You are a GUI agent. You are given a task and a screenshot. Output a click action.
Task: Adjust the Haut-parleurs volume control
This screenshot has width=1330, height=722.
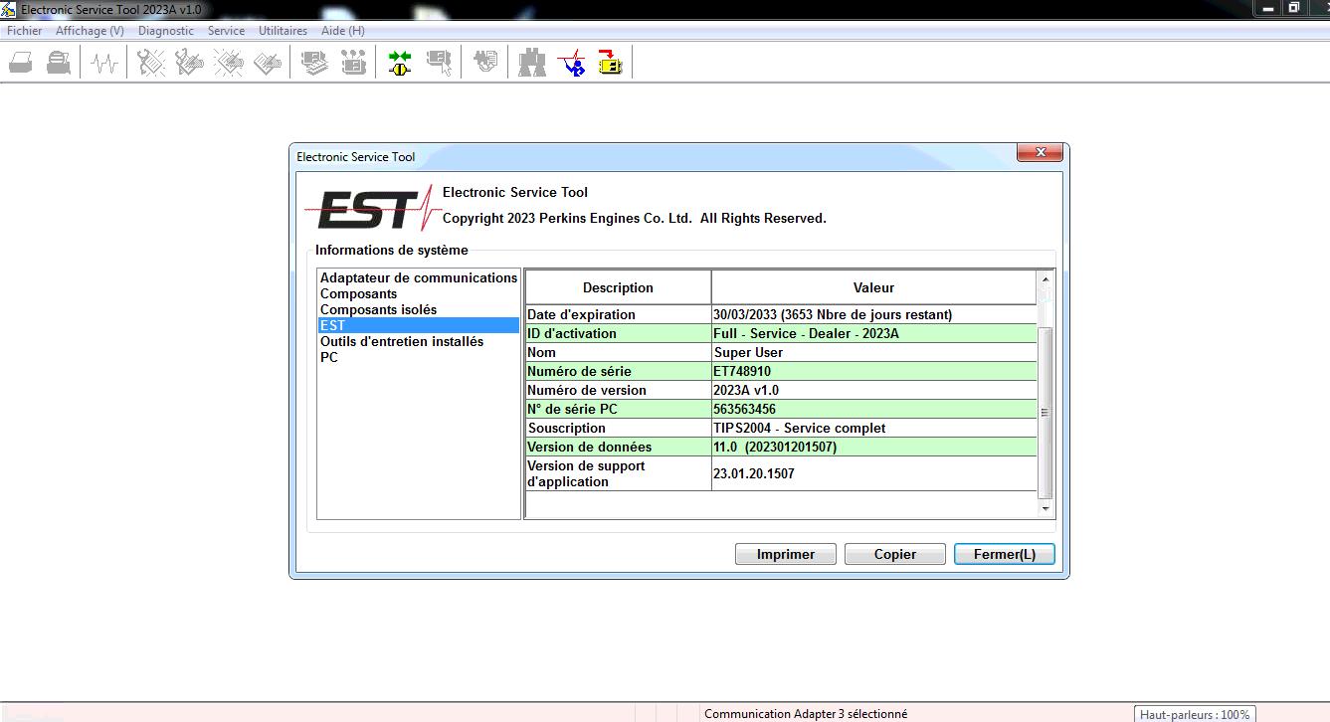pyautogui.click(x=1194, y=714)
